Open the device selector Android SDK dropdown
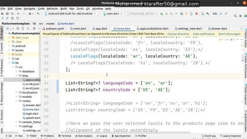The width and height of the screenshot is (247, 139). coord(71,14)
